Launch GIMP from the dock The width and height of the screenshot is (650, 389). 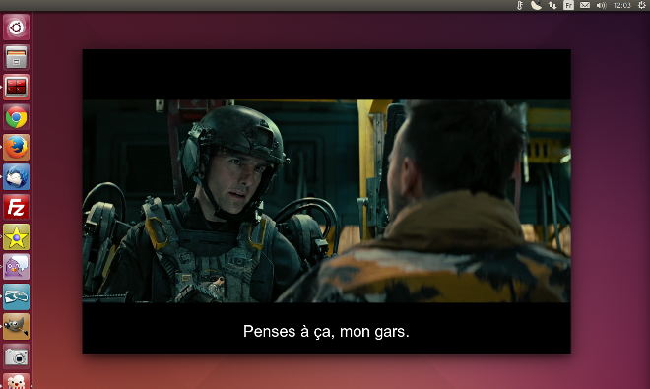click(16, 327)
